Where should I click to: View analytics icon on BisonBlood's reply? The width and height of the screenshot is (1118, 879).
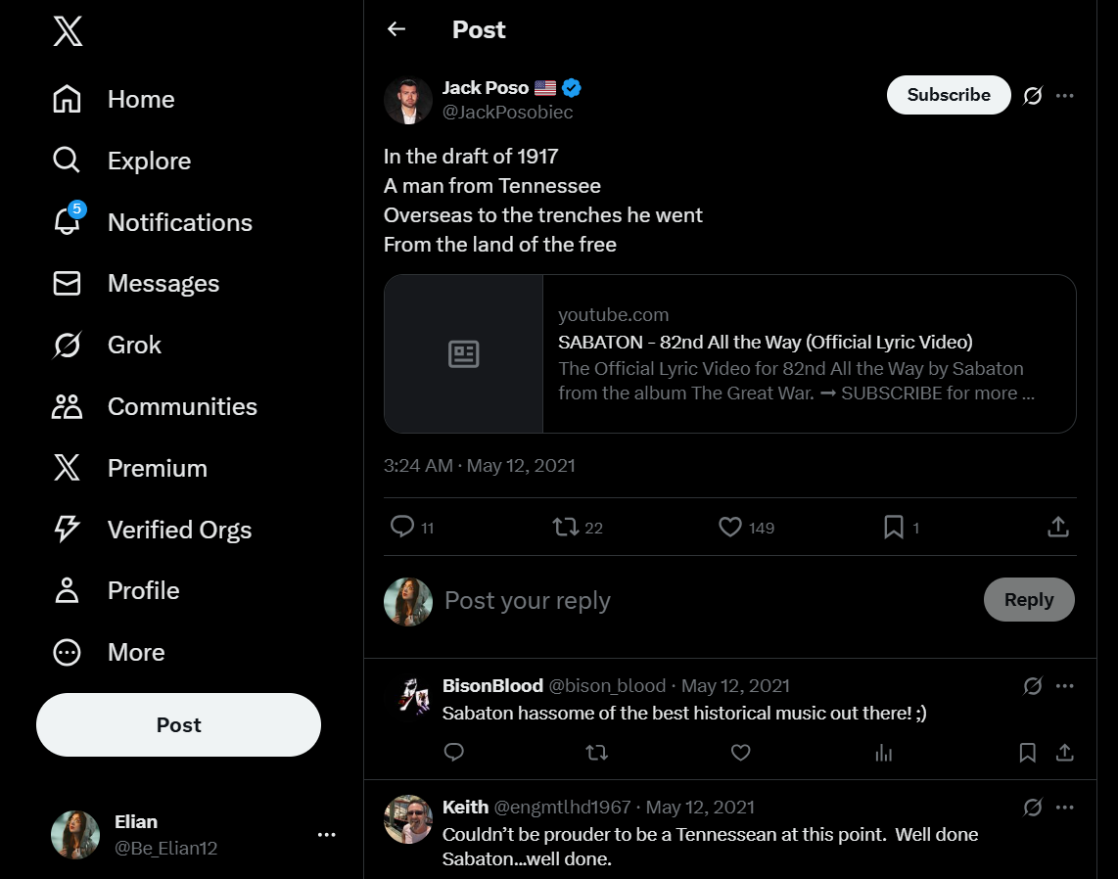point(884,753)
